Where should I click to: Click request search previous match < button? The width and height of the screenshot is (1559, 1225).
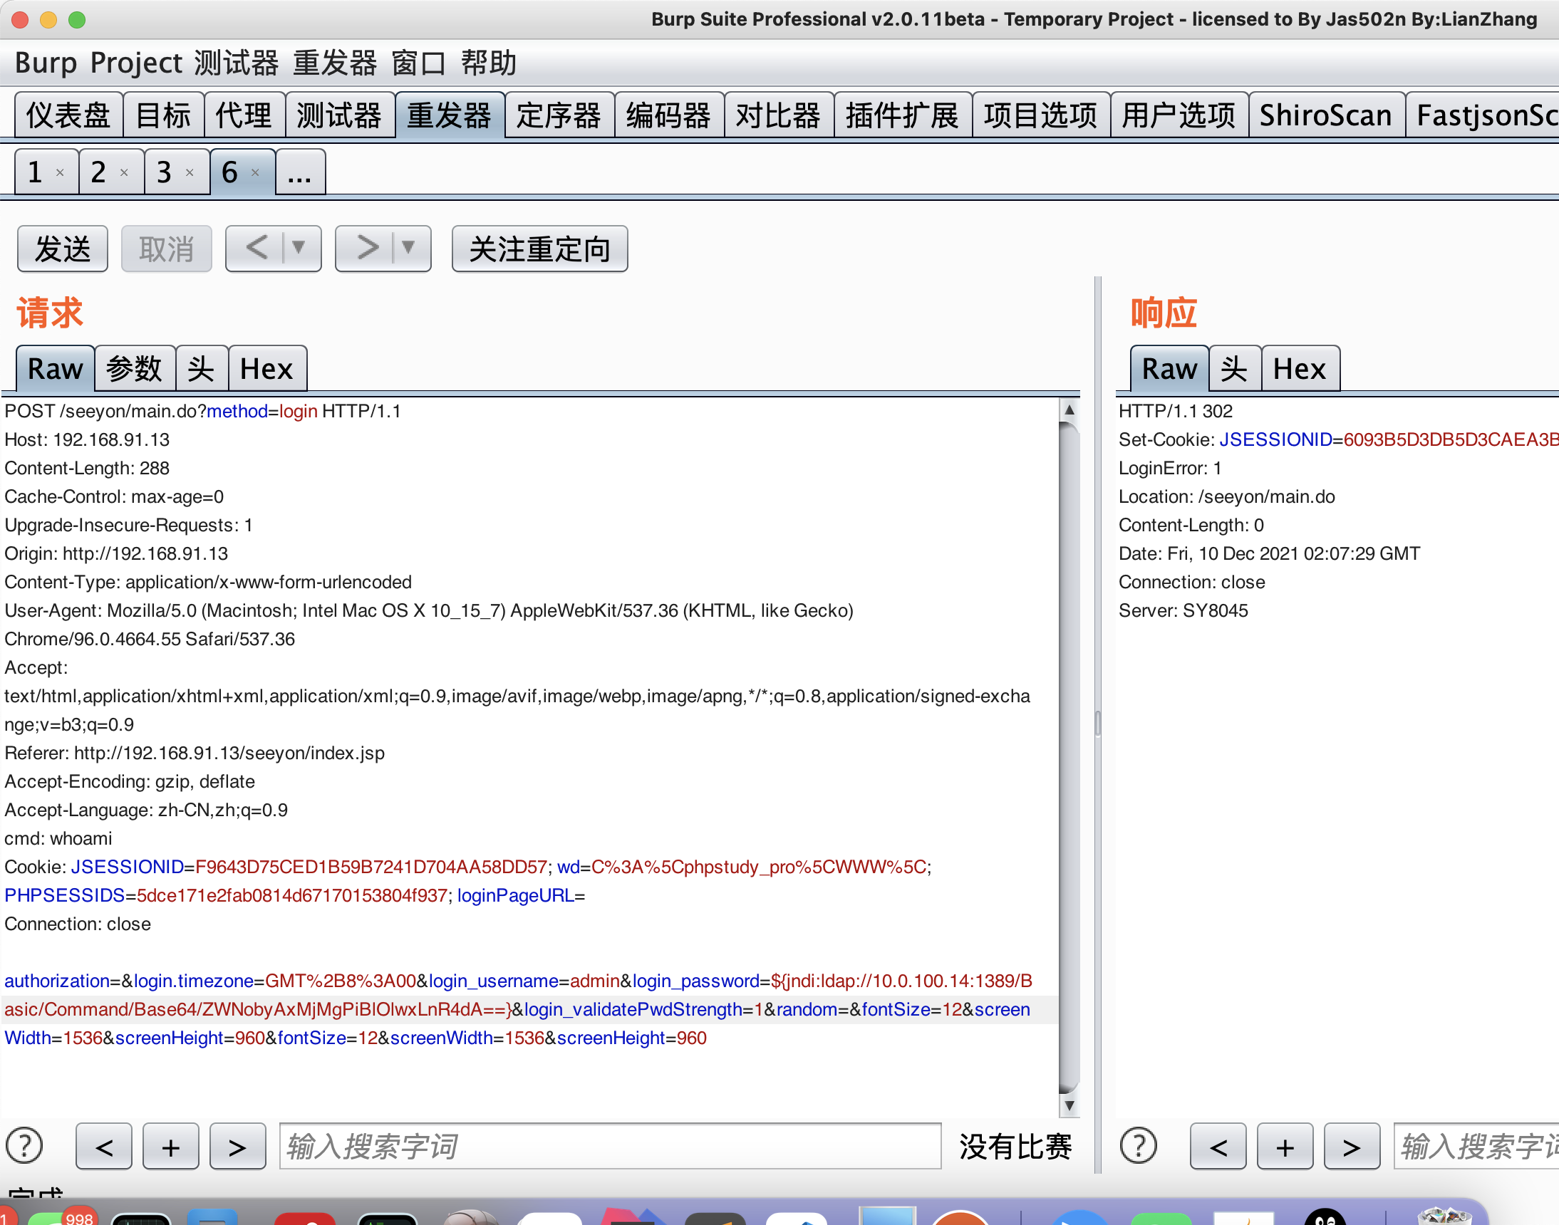point(104,1147)
